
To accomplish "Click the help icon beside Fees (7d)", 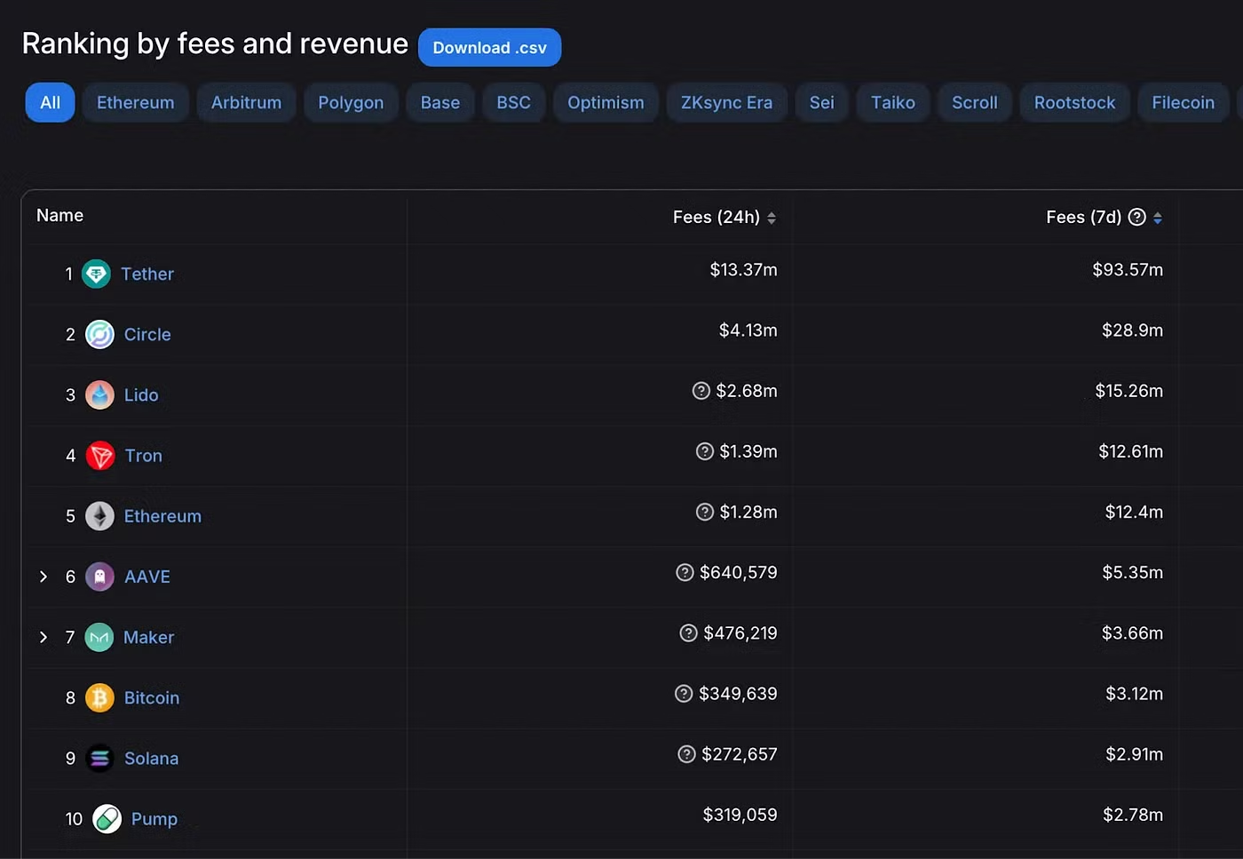I will point(1136,217).
